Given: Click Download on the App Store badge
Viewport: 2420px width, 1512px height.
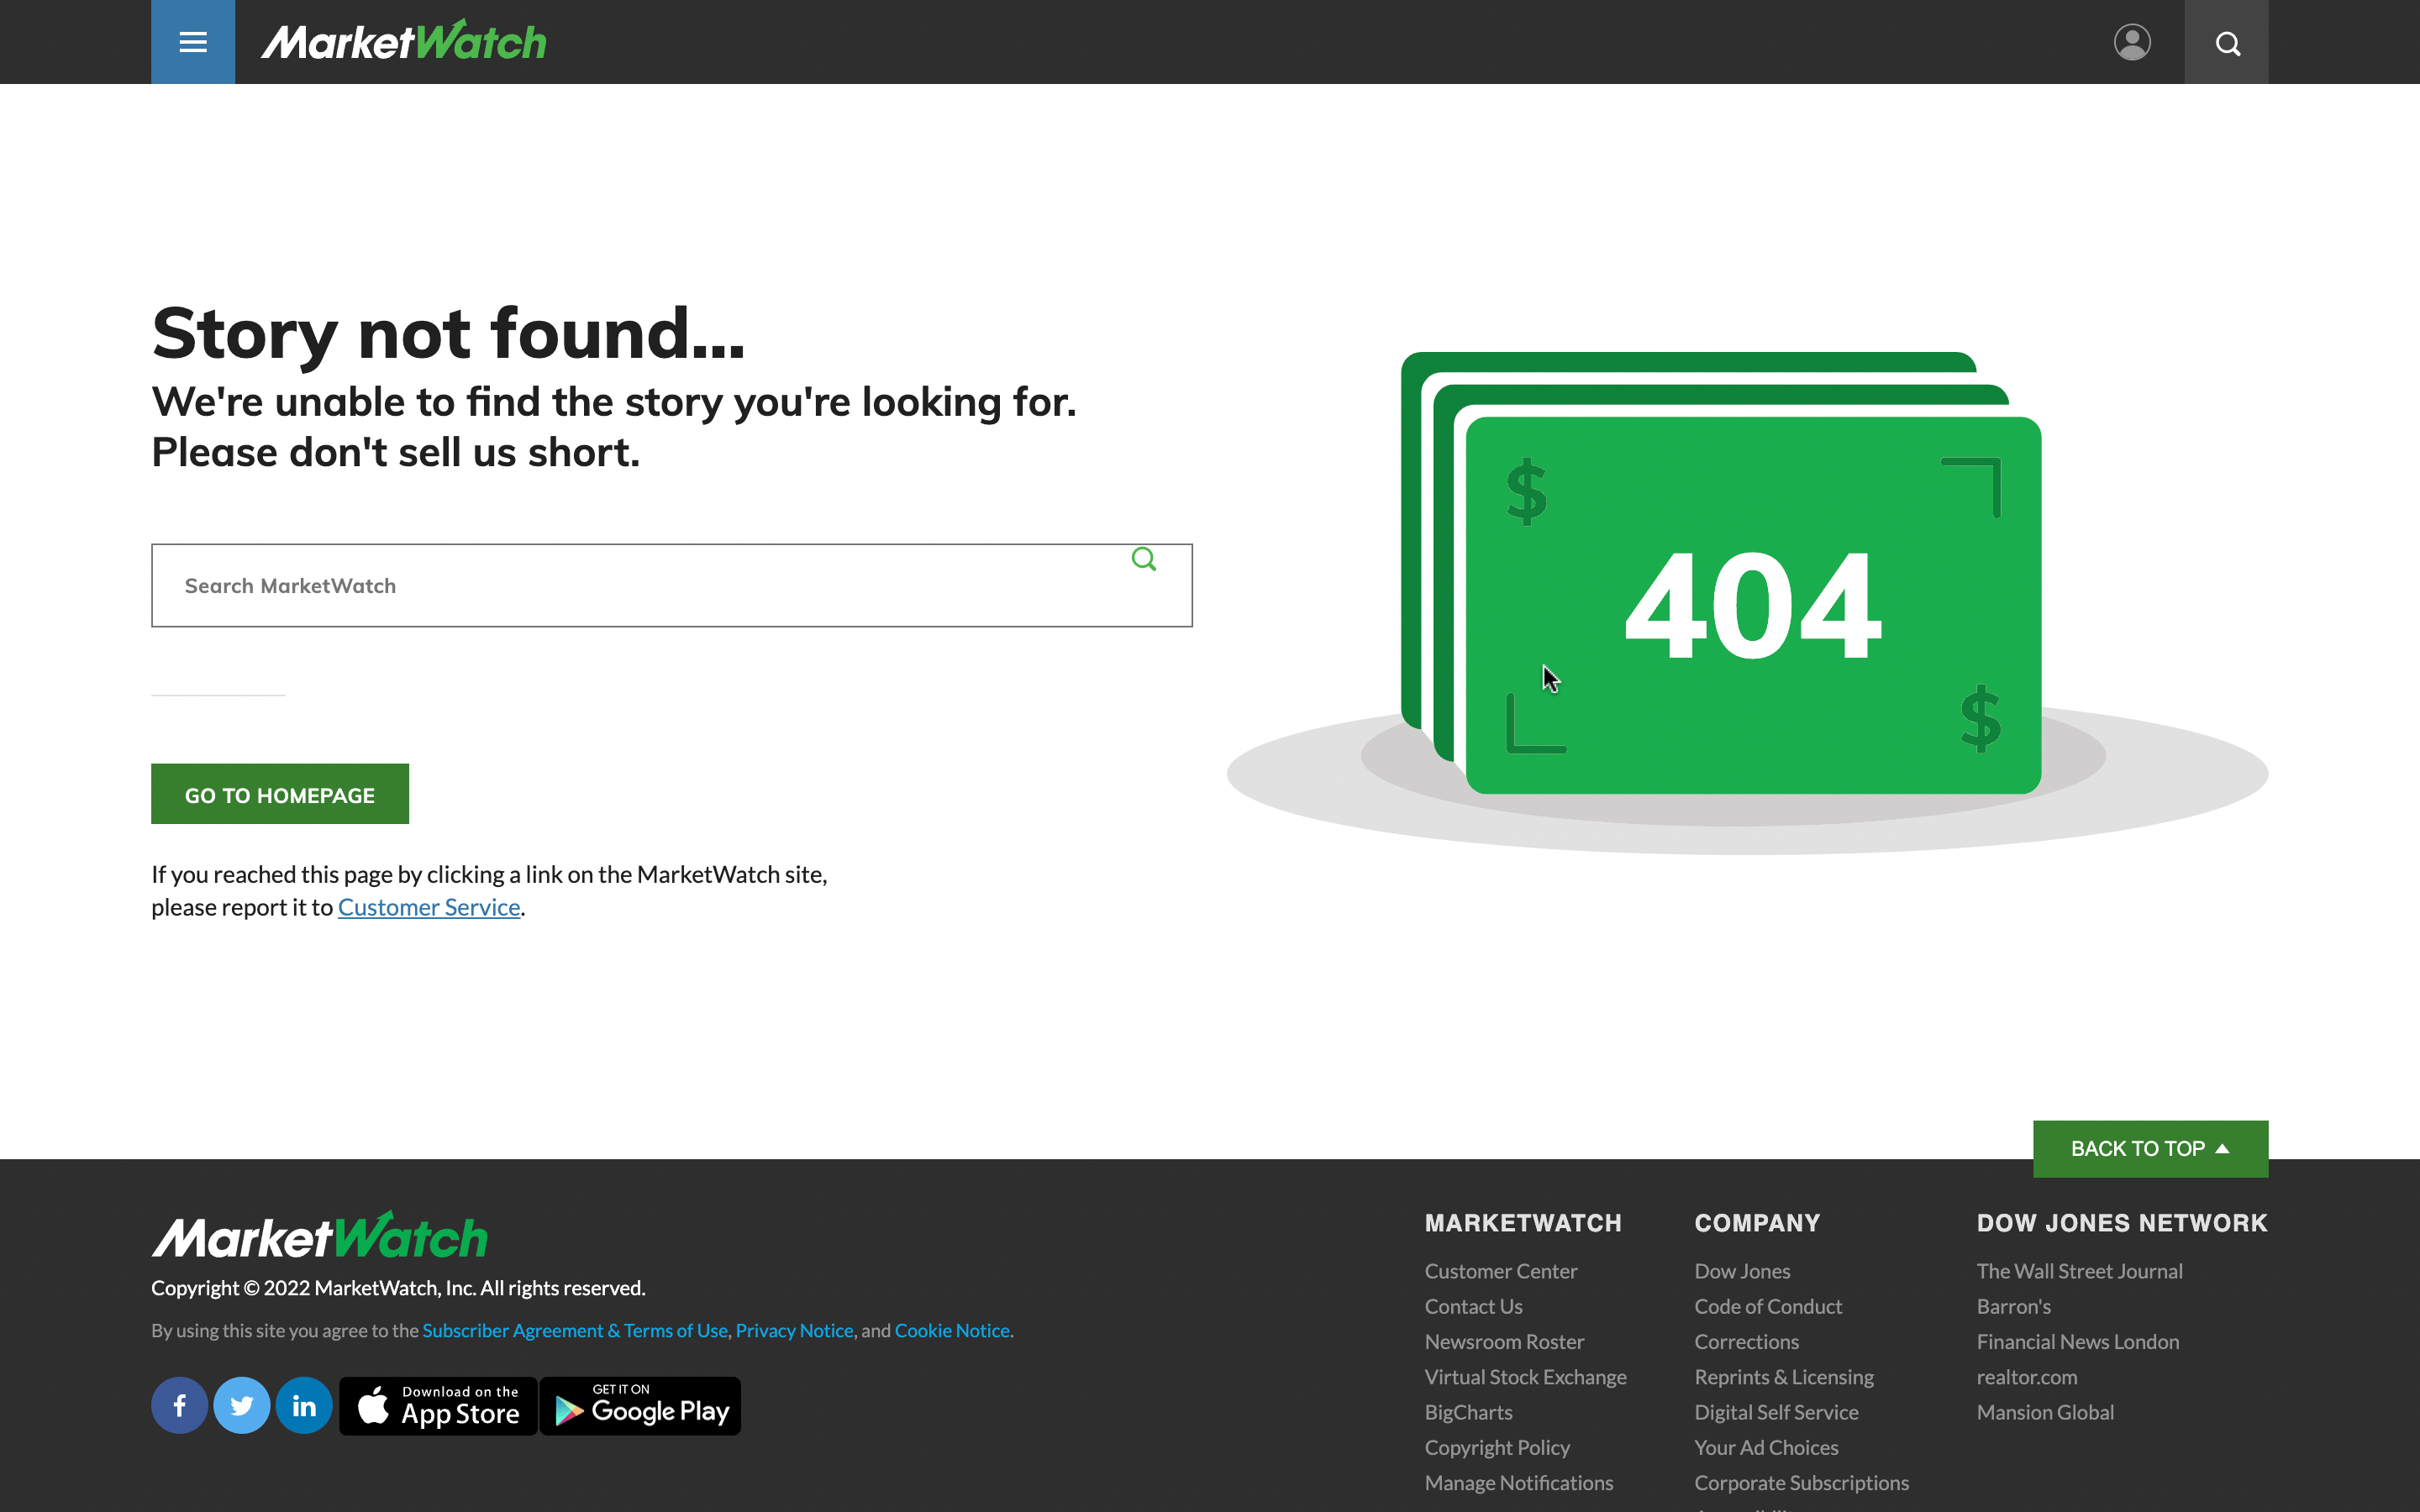Looking at the screenshot, I should (438, 1405).
